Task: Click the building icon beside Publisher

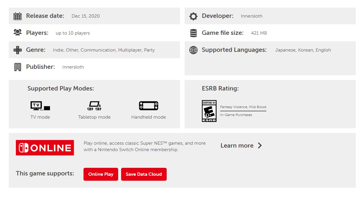Action: 18,67
